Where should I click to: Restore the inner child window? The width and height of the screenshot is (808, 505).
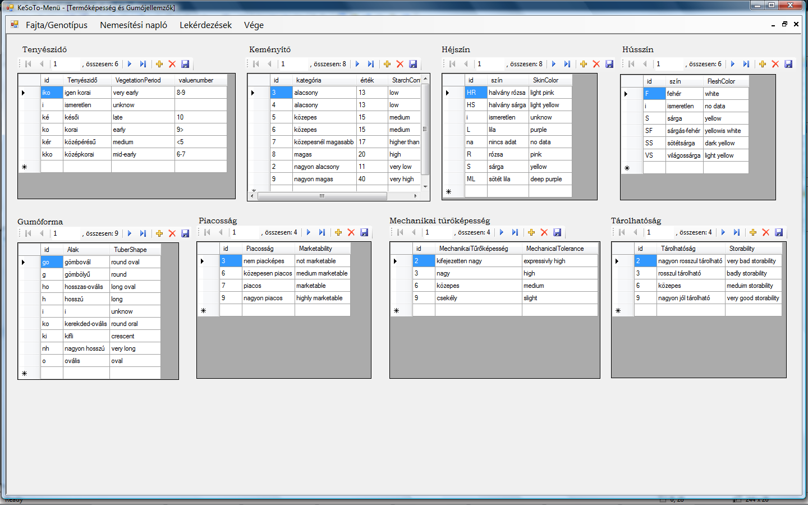(784, 24)
